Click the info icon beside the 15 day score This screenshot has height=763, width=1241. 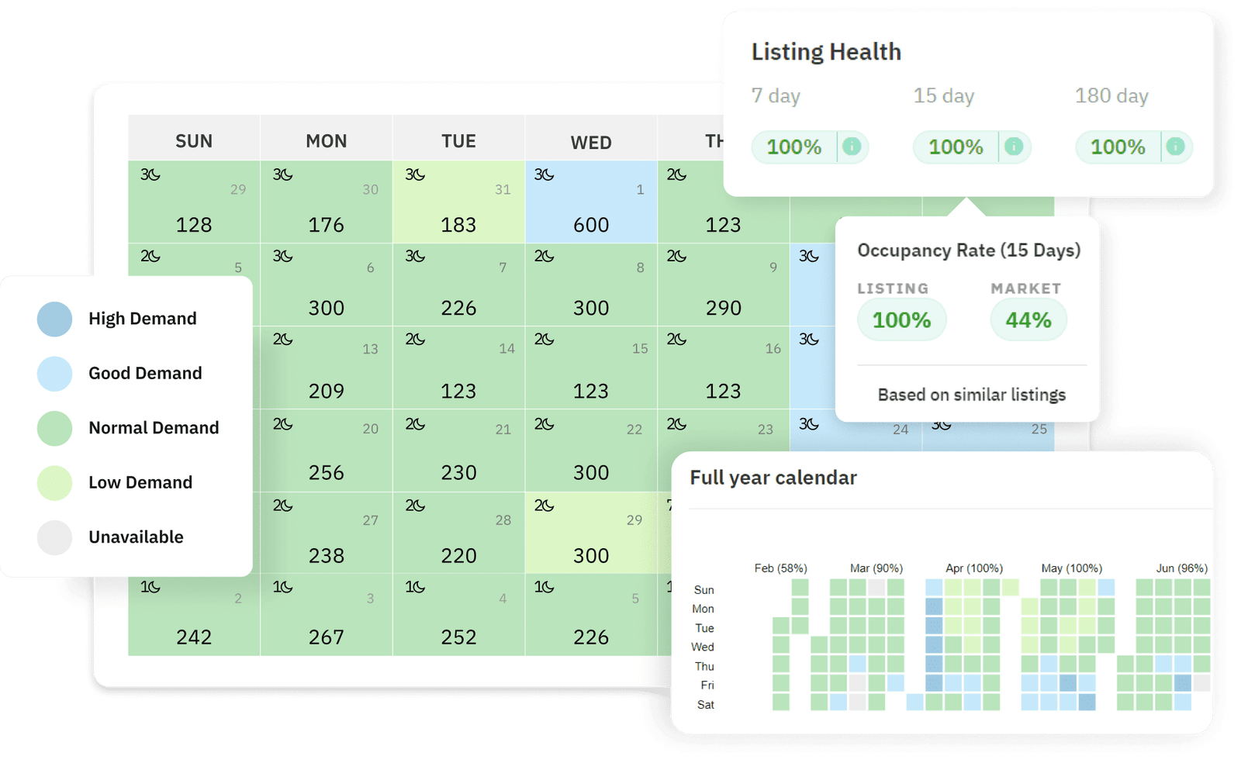[1015, 147]
